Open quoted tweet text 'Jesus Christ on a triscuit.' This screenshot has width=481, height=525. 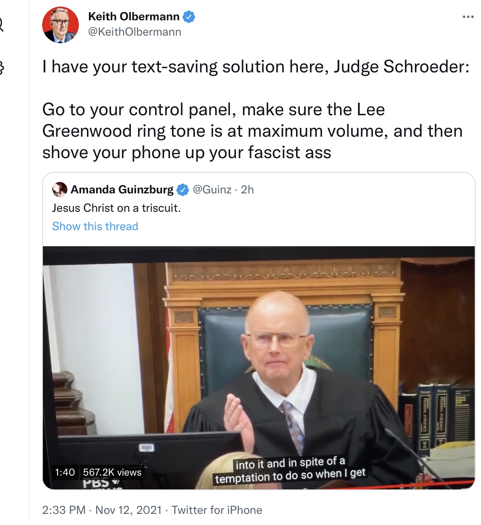[x=116, y=208]
